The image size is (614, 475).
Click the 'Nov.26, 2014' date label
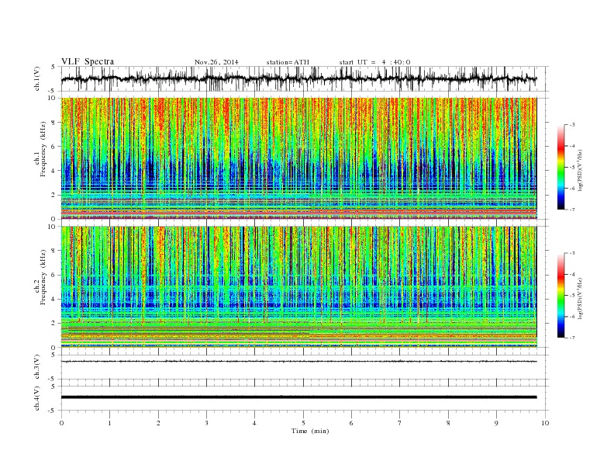coord(216,62)
